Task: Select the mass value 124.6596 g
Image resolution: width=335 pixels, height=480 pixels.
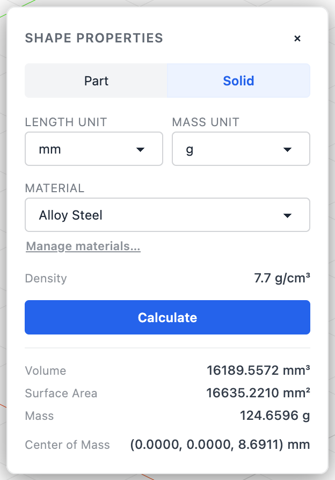Action: click(x=275, y=416)
